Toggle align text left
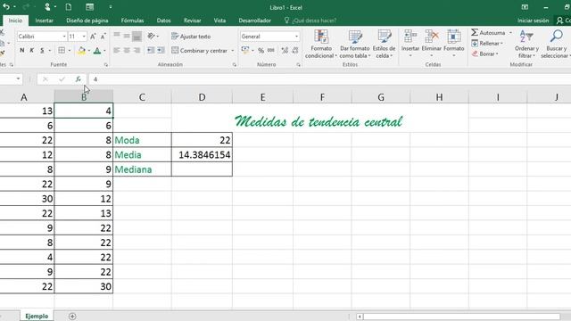The height and width of the screenshot is (321, 571). click(117, 50)
